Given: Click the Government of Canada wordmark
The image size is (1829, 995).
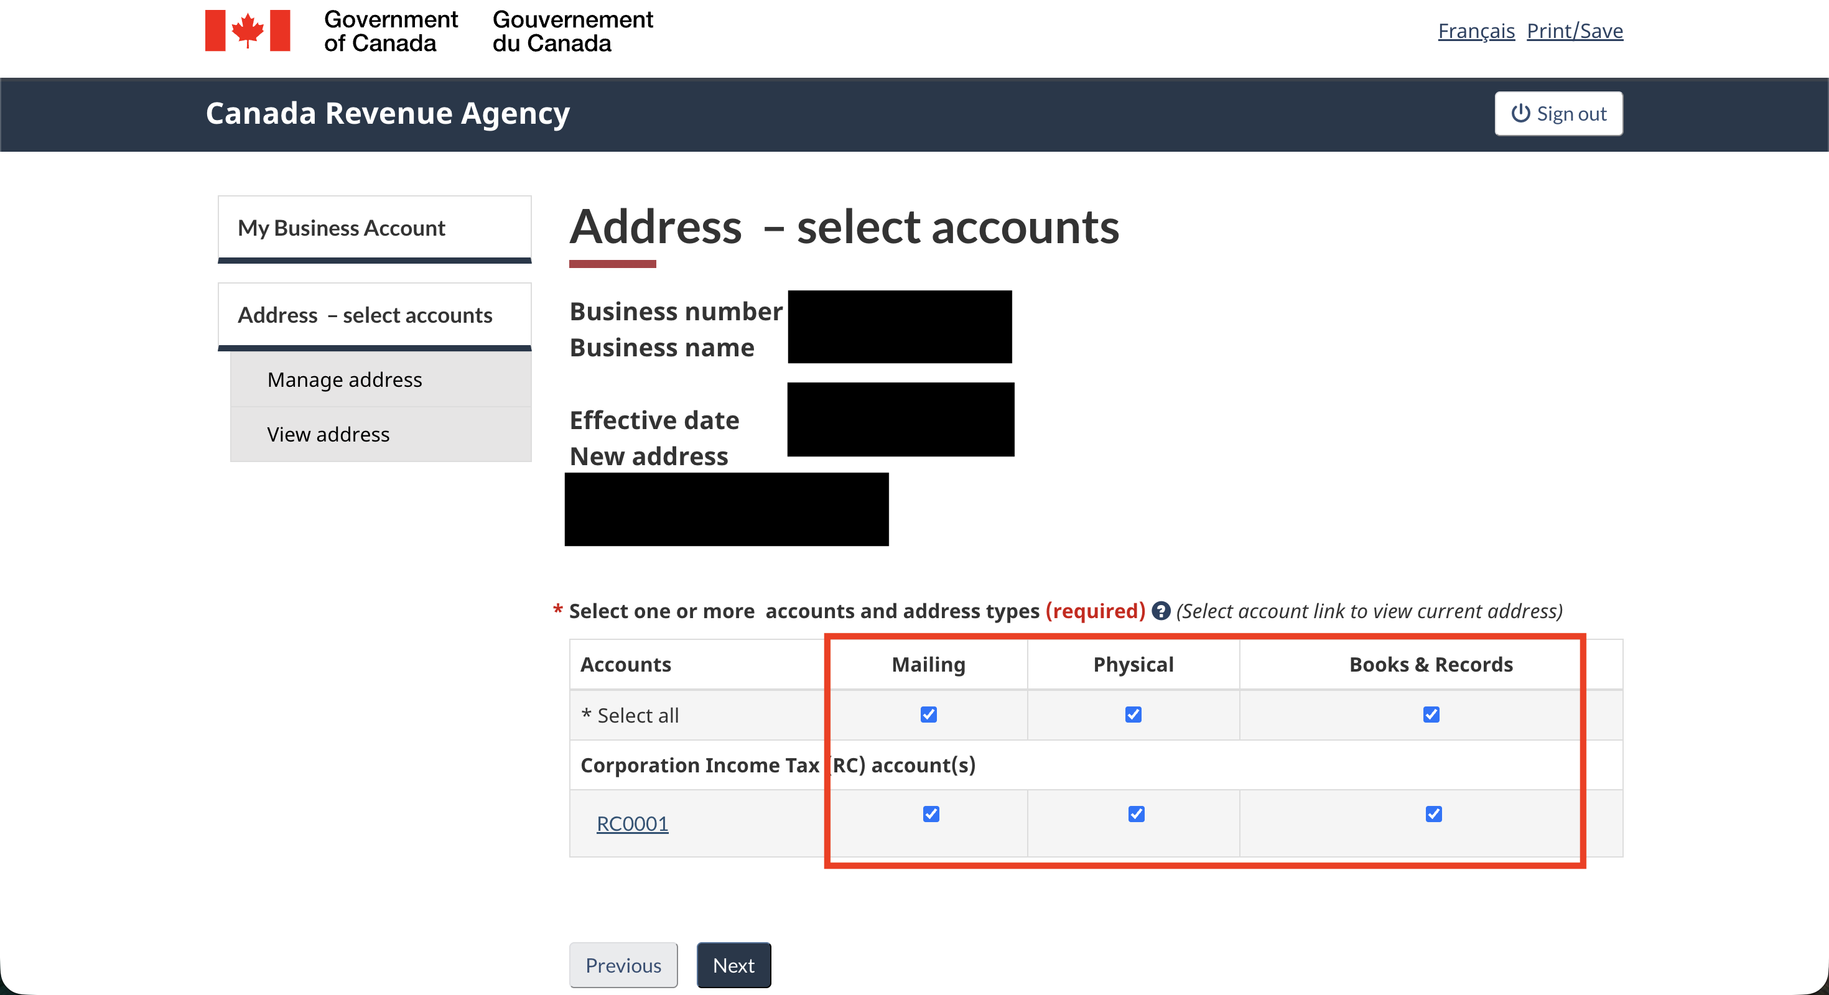Looking at the screenshot, I should 391,31.
